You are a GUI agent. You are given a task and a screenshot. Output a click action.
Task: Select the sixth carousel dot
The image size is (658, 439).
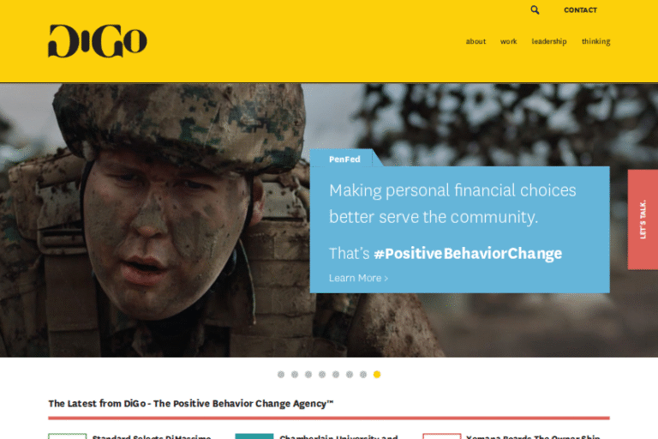(x=350, y=375)
